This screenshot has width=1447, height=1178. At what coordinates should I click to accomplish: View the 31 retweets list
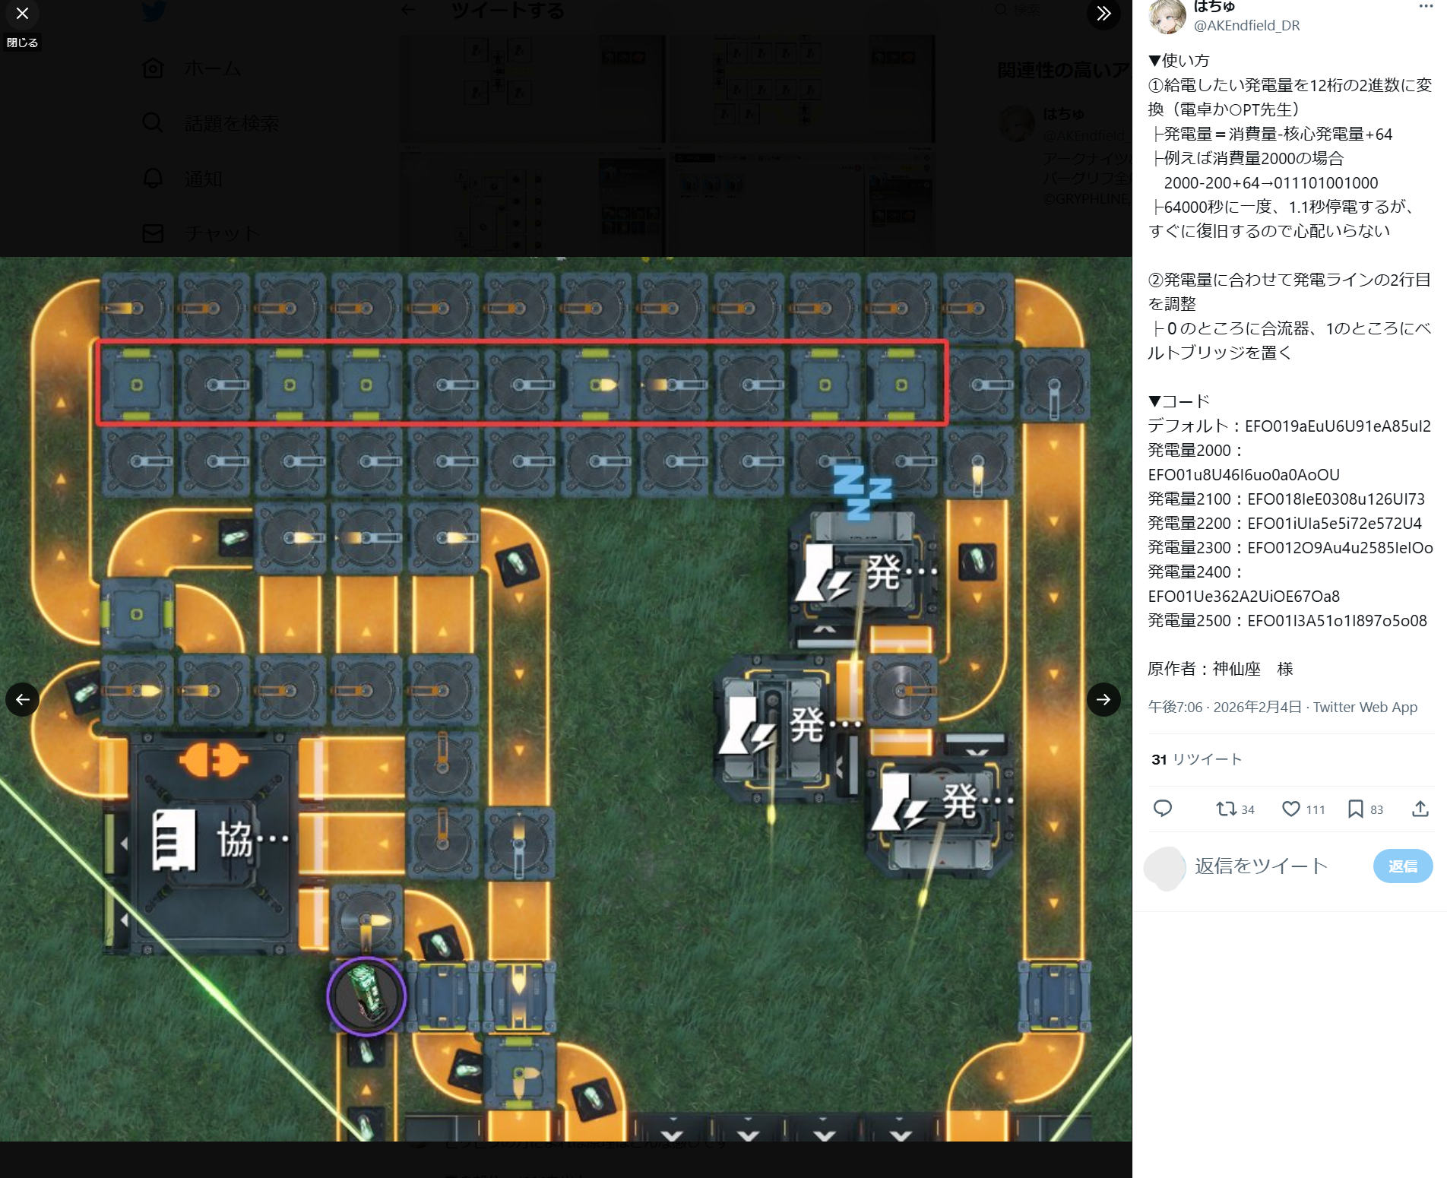(1196, 759)
